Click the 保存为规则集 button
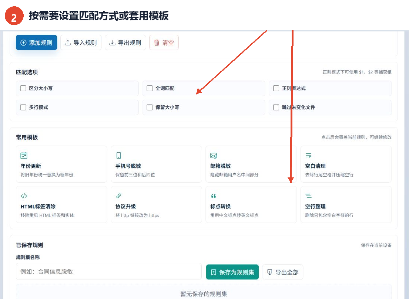The height and width of the screenshot is (299, 409). [x=232, y=272]
